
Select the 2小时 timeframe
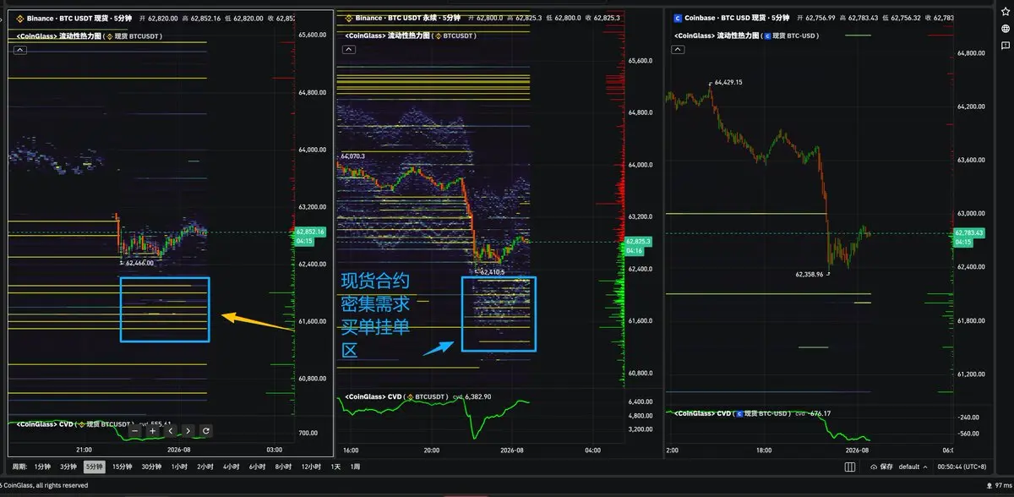pyautogui.click(x=205, y=467)
